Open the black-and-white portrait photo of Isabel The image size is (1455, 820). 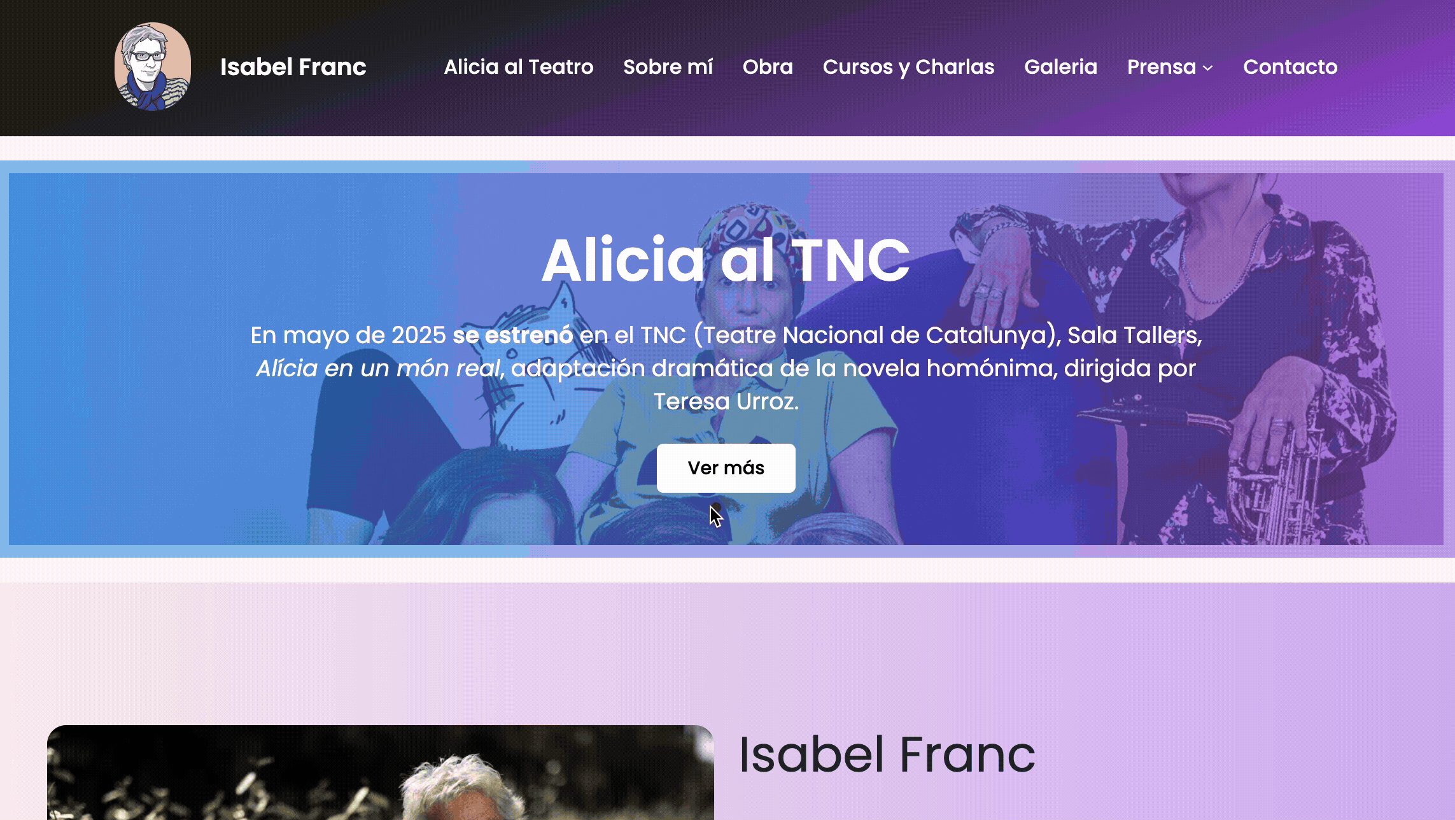coord(381,772)
